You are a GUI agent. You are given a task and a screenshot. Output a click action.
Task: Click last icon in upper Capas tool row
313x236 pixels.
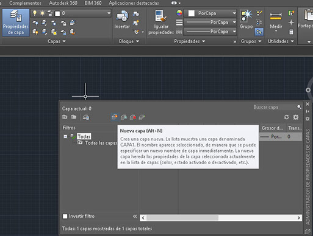pos(73,23)
